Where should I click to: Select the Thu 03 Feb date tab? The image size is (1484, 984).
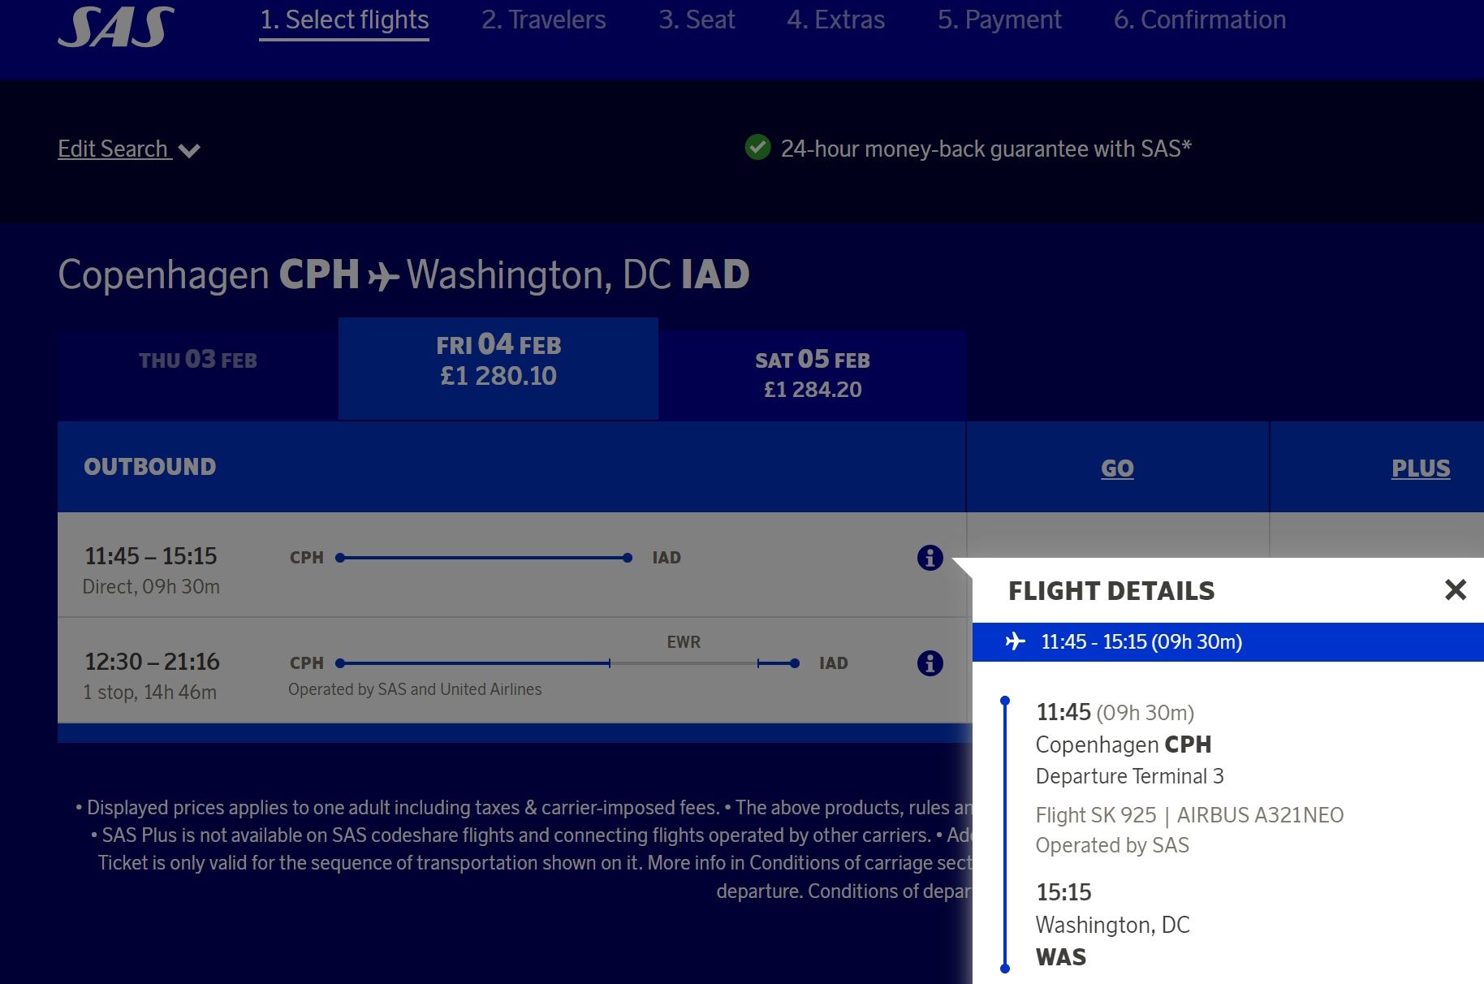[197, 360]
